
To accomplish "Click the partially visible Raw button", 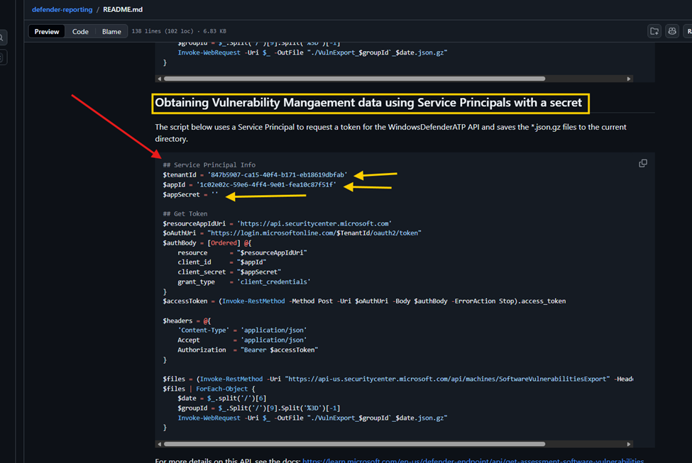I will tap(688, 31).
